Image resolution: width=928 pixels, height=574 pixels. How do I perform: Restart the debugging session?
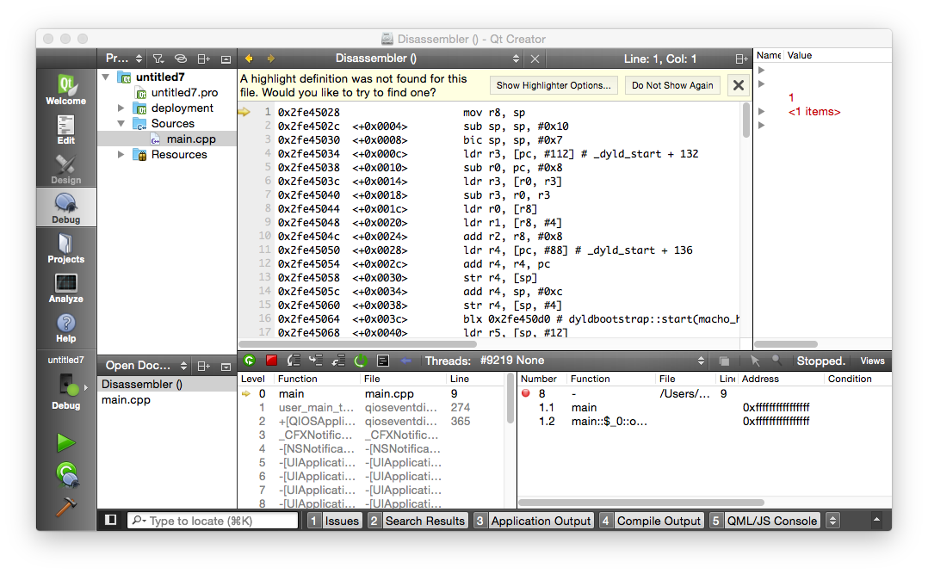[361, 361]
